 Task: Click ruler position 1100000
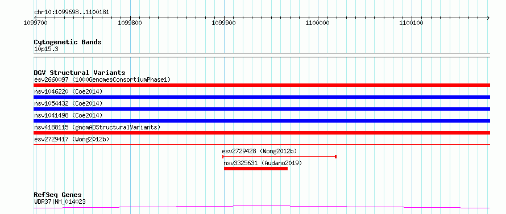(318, 23)
